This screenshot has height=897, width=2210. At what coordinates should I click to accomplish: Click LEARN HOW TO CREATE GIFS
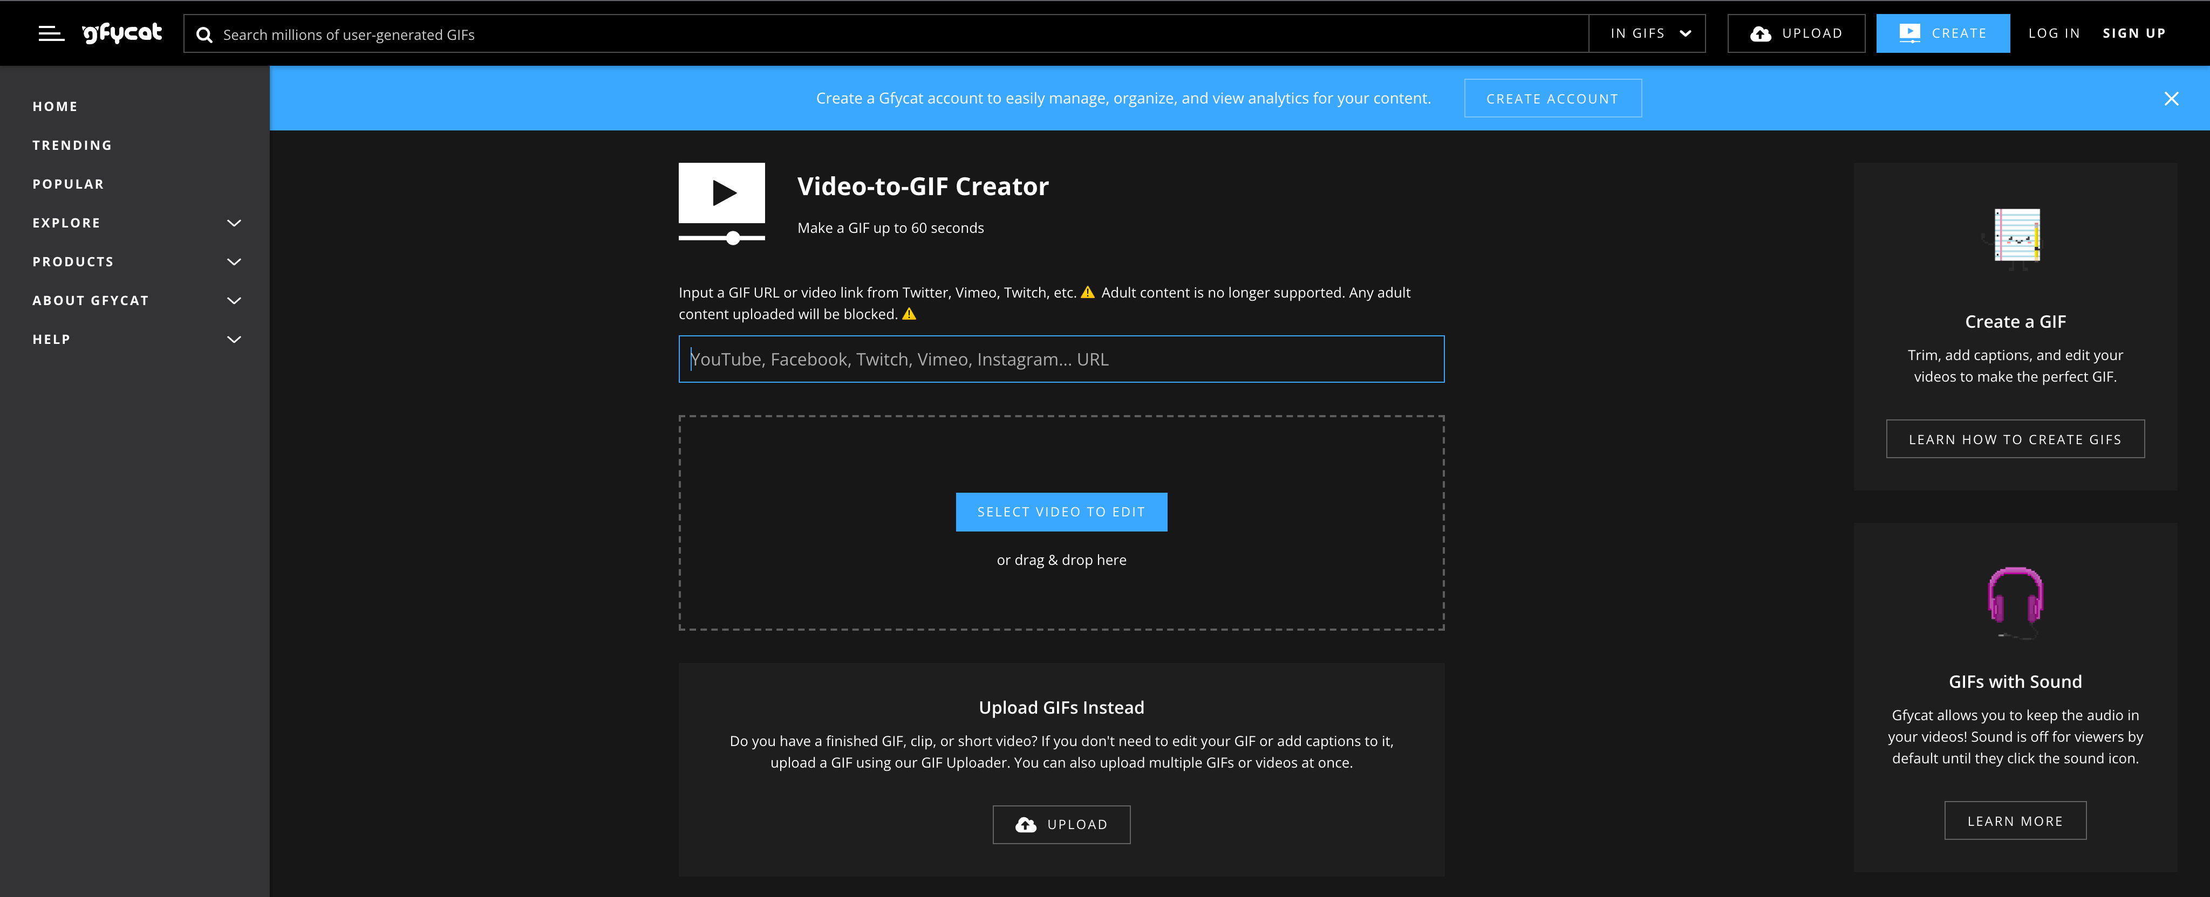click(2015, 438)
